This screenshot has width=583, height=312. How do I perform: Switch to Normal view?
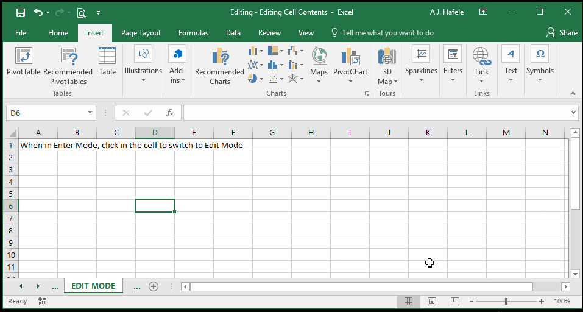[408, 301]
